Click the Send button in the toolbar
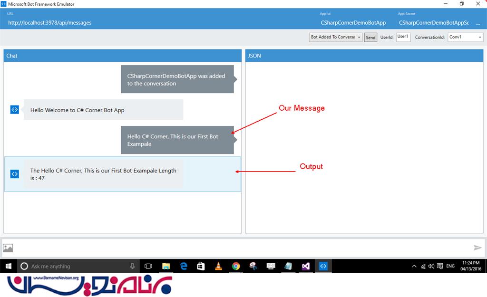This screenshot has height=297, width=487. [370, 38]
